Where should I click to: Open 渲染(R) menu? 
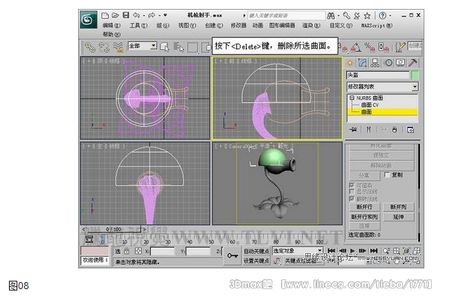point(311,26)
